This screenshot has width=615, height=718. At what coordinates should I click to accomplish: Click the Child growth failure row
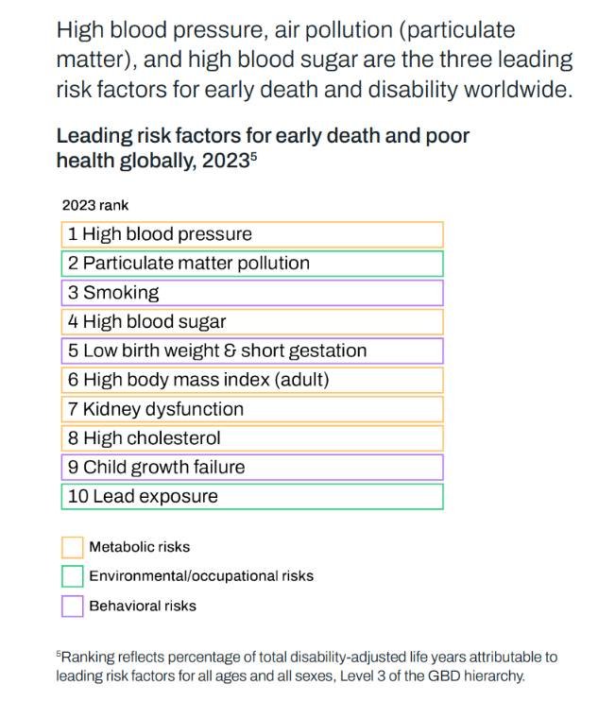coord(251,468)
